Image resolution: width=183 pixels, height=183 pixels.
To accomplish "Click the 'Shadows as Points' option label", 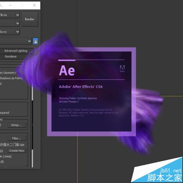I will point(11,78).
